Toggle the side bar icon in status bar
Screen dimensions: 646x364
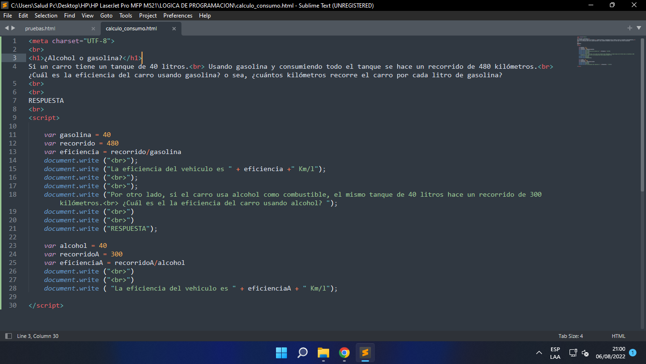tap(9, 336)
